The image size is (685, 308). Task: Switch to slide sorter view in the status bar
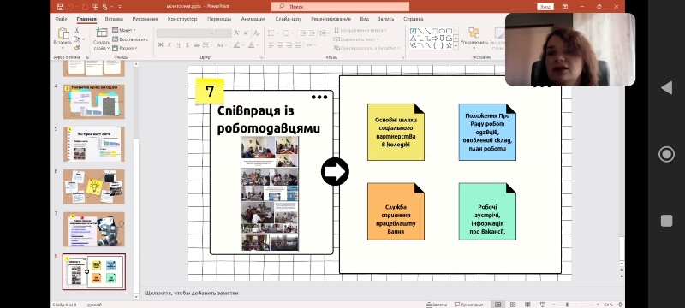pyautogui.click(x=513, y=305)
